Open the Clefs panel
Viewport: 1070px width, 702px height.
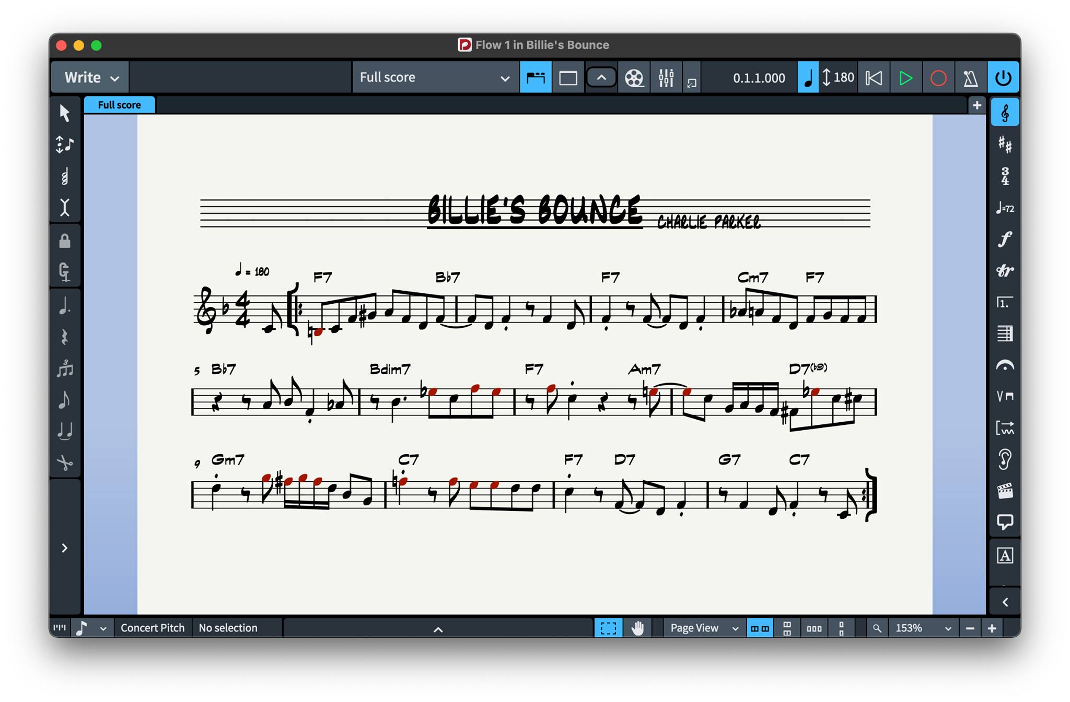[1005, 113]
